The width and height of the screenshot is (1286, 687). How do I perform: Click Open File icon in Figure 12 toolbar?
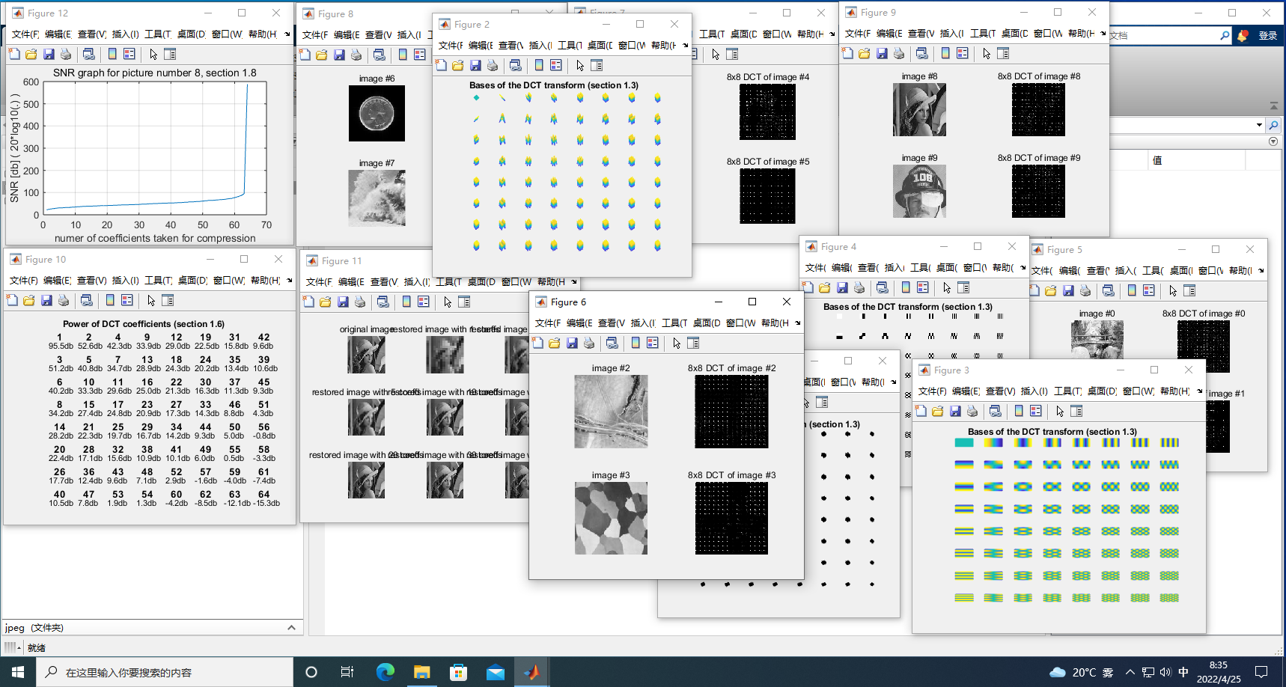(31, 54)
